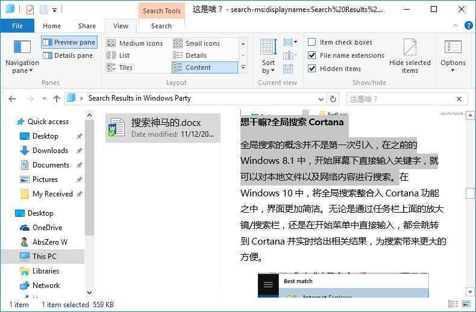Open Network in navigation pane
Screen dimensions: 476x312
click(x=46, y=285)
